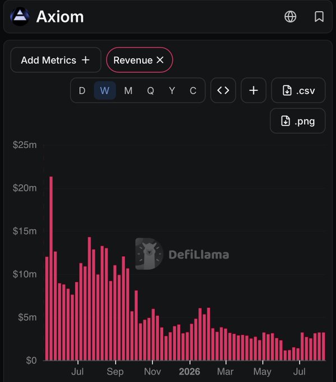
Task: Click the Axiom logo icon
Action: click(20, 16)
